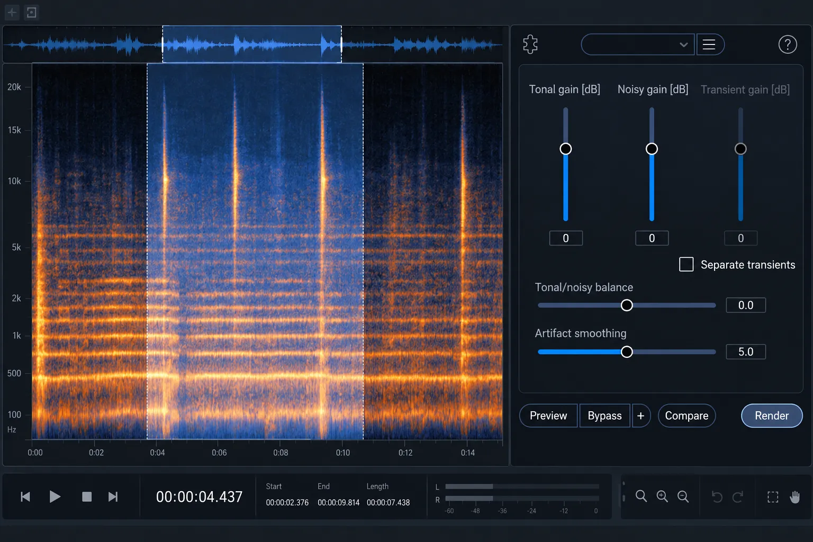Click the End time 00:00:09.814
This screenshot has width=813, height=542.
338,503
